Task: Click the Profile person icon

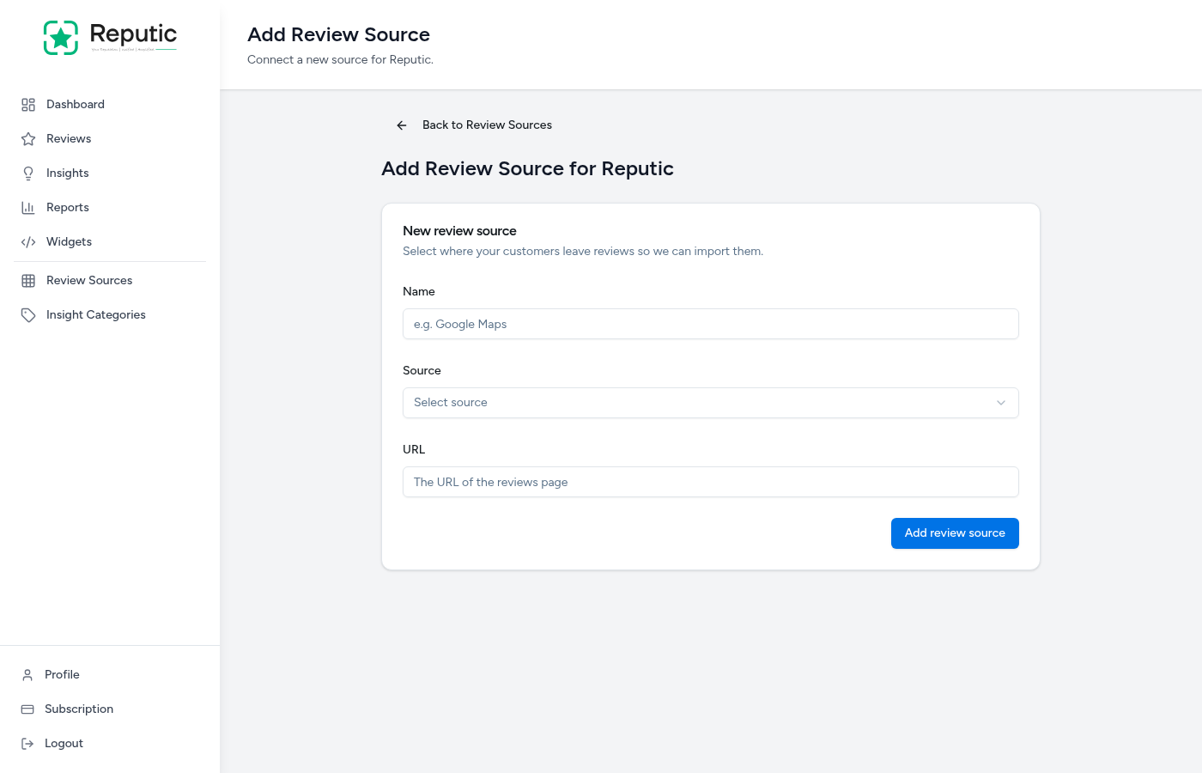Action: [x=28, y=674]
